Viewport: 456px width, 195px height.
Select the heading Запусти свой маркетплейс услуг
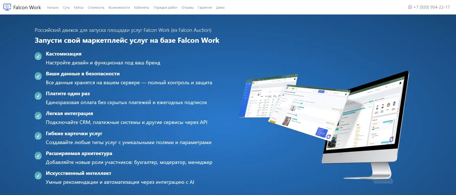(127, 40)
